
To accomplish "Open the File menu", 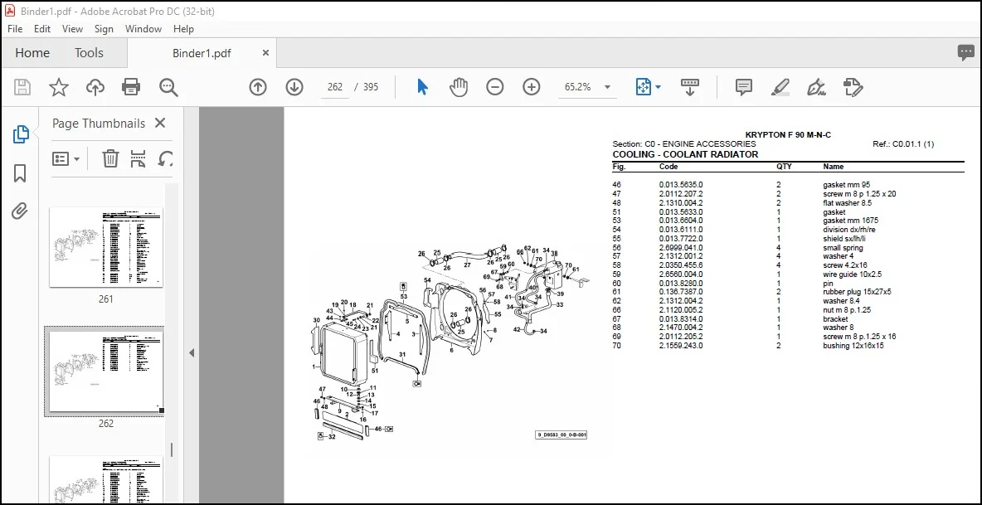I will click(x=15, y=29).
